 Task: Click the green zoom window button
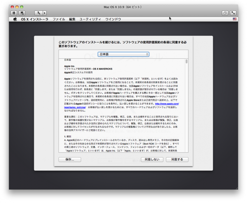point(22,7)
